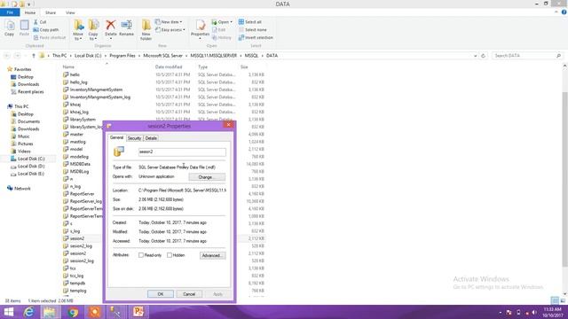Click the History button in ribbon
This screenshot has height=319, width=568.
tap(222, 37)
